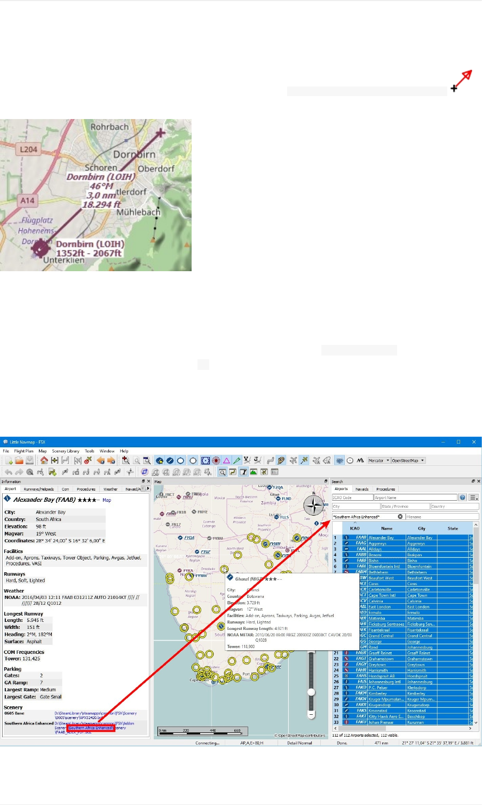Viewport: 482px width, 805px height.
Task: Open OpenStreetMap theme dropdown
Action: [x=408, y=460]
